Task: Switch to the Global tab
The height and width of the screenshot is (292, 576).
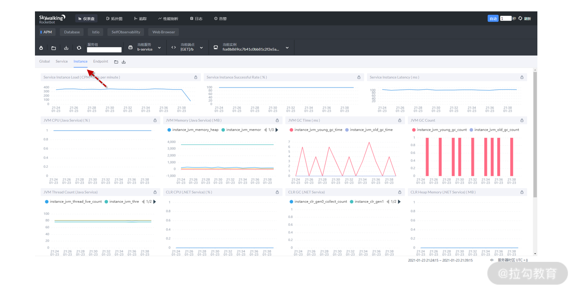Action: tap(45, 61)
